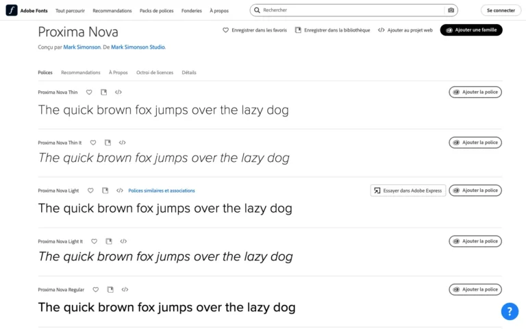Open Recommandations in top navigation

112,11
